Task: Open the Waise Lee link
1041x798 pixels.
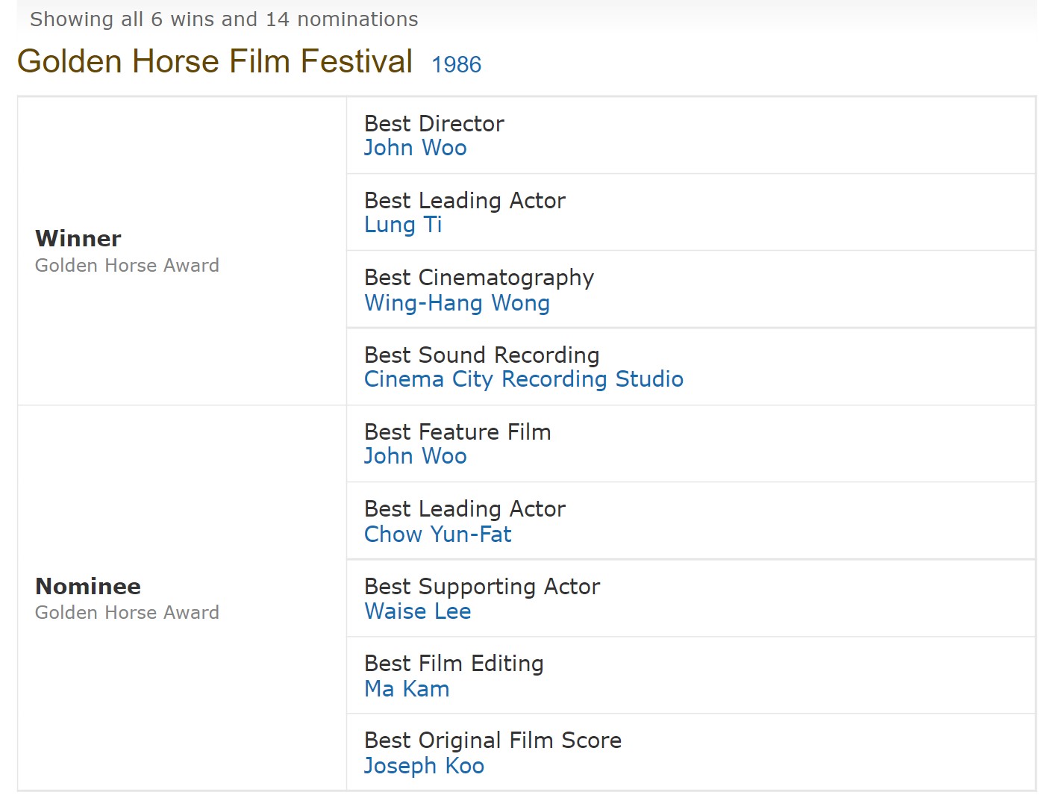Action: tap(417, 611)
